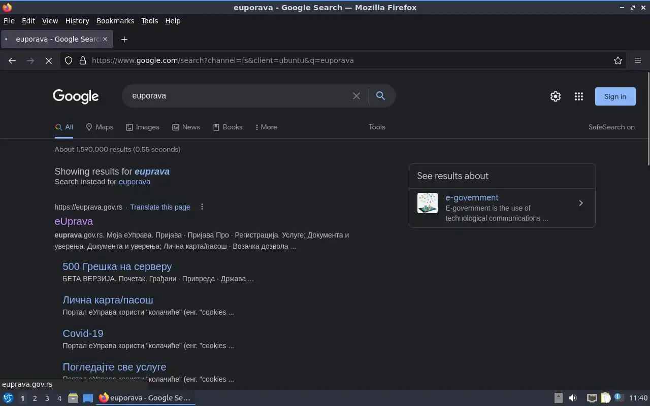Image resolution: width=650 pixels, height=406 pixels.
Task: Open a new tab with plus button
Action: click(x=124, y=39)
